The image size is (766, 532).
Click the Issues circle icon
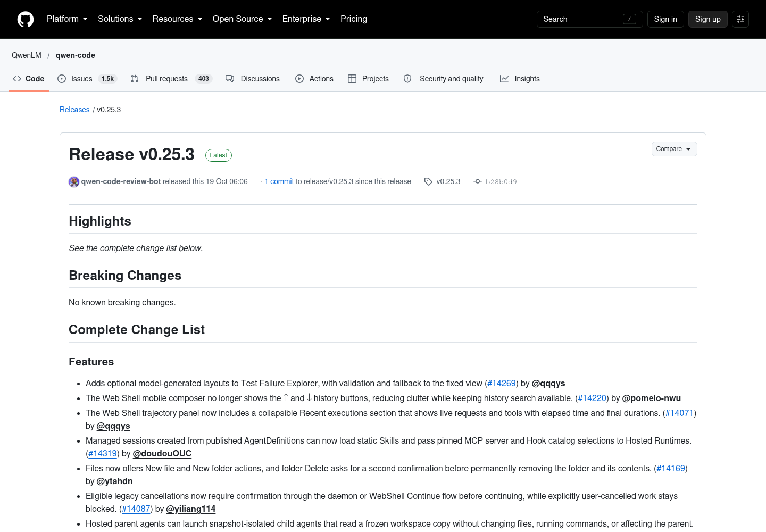click(x=62, y=79)
